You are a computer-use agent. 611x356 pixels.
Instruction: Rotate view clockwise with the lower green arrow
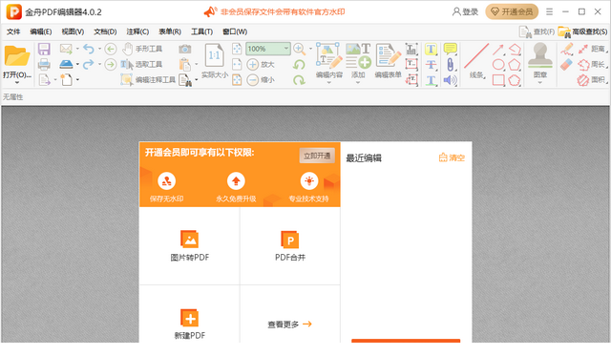[299, 80]
